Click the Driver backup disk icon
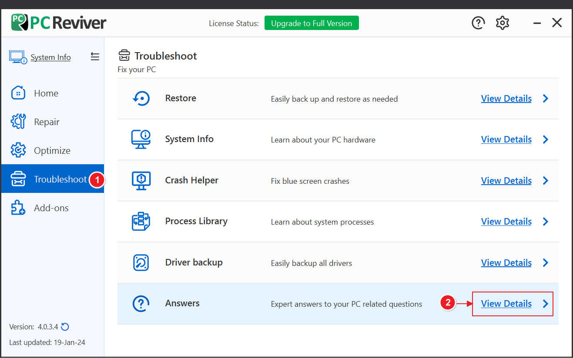The width and height of the screenshot is (573, 358). click(141, 262)
